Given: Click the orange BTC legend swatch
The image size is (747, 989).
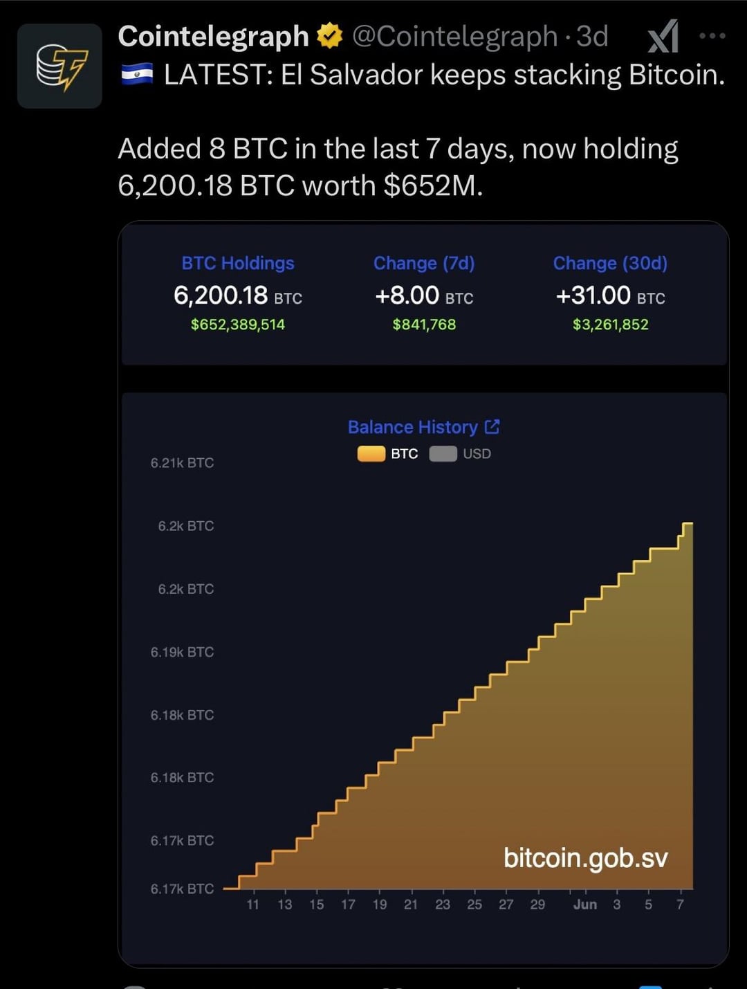Looking at the screenshot, I should coord(371,454).
